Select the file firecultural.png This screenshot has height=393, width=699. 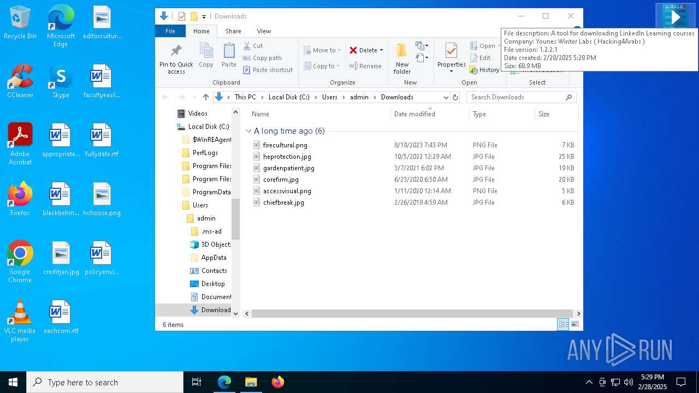point(285,145)
